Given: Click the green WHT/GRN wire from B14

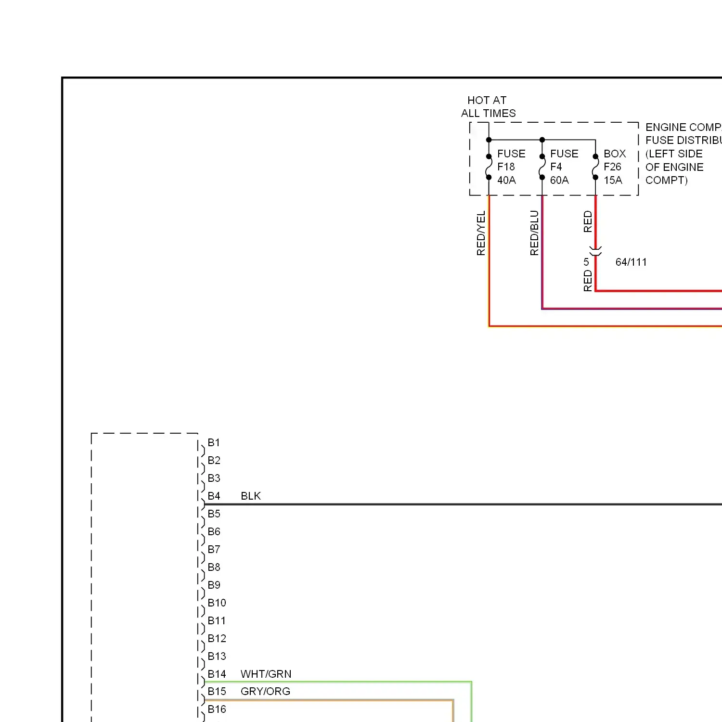Looking at the screenshot, I should (x=338, y=682).
